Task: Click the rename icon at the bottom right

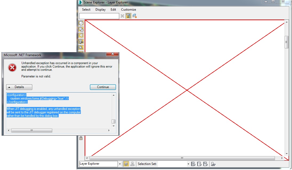Action: point(214,164)
